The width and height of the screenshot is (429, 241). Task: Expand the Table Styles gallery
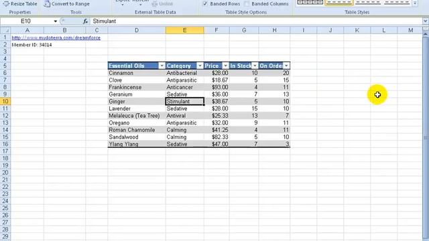click(x=415, y=3)
